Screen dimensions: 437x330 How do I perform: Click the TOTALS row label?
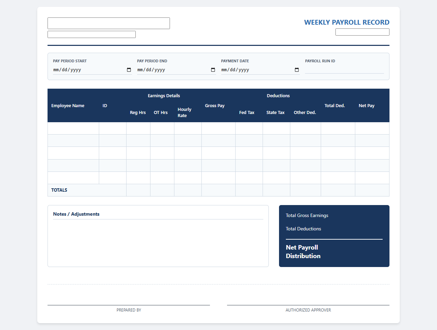pyautogui.click(x=59, y=190)
